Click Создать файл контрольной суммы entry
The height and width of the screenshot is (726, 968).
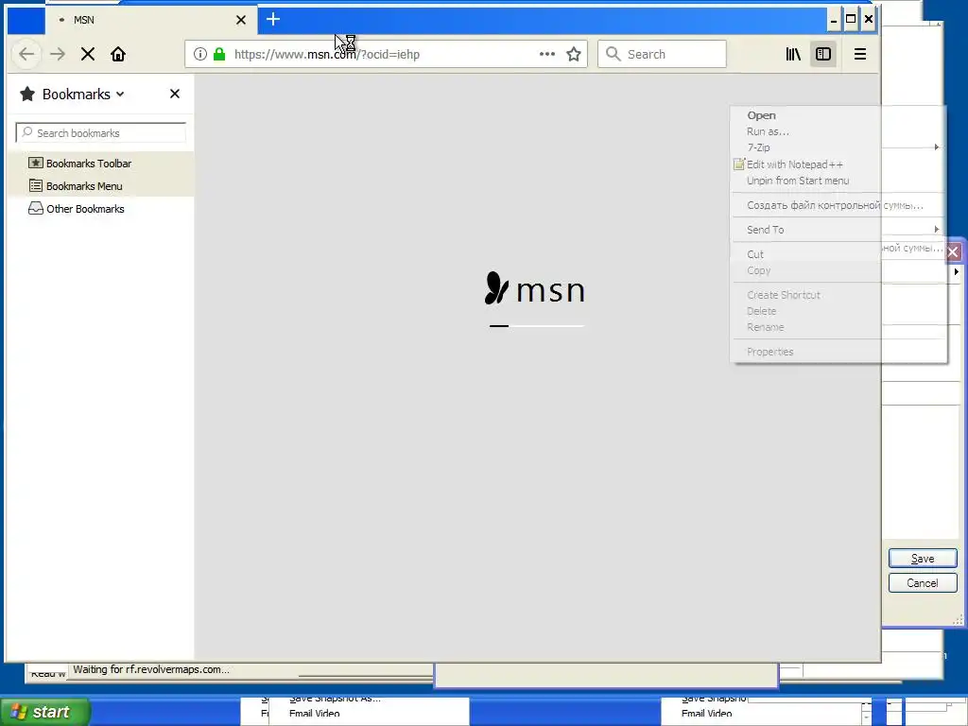pos(838,205)
